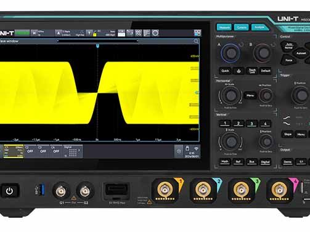The height and width of the screenshot is (232, 310).
Task: Tap the crosshatch grid toolbar icon
Action: (x=138, y=33)
